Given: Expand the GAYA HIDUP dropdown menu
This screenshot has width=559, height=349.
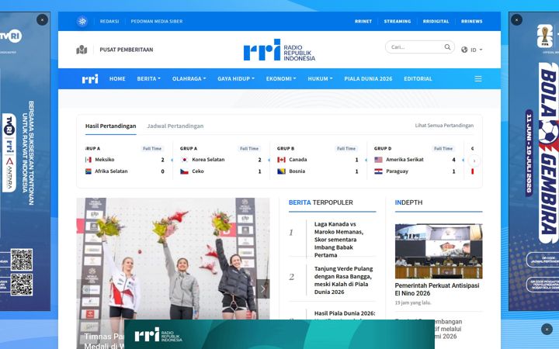Looking at the screenshot, I should [x=236, y=78].
